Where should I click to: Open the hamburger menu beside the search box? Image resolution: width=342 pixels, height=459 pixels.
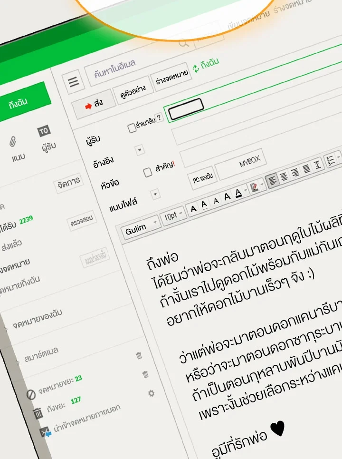pyautogui.click(x=74, y=82)
